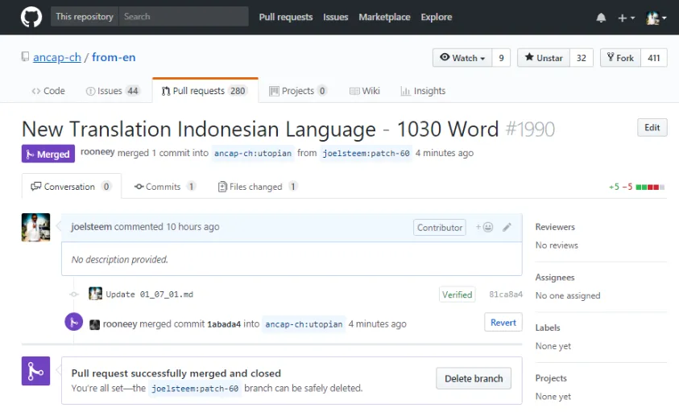This screenshot has height=412, width=679.
Task: Open the Insights tab
Action: pos(423,91)
